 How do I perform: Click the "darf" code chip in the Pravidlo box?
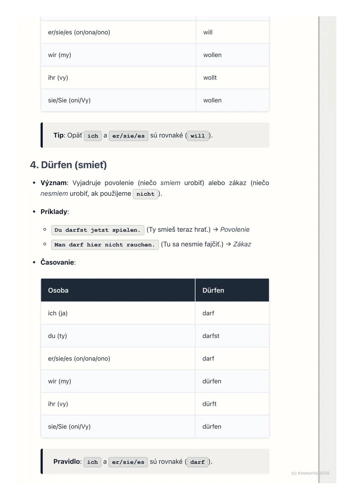(x=197, y=462)
